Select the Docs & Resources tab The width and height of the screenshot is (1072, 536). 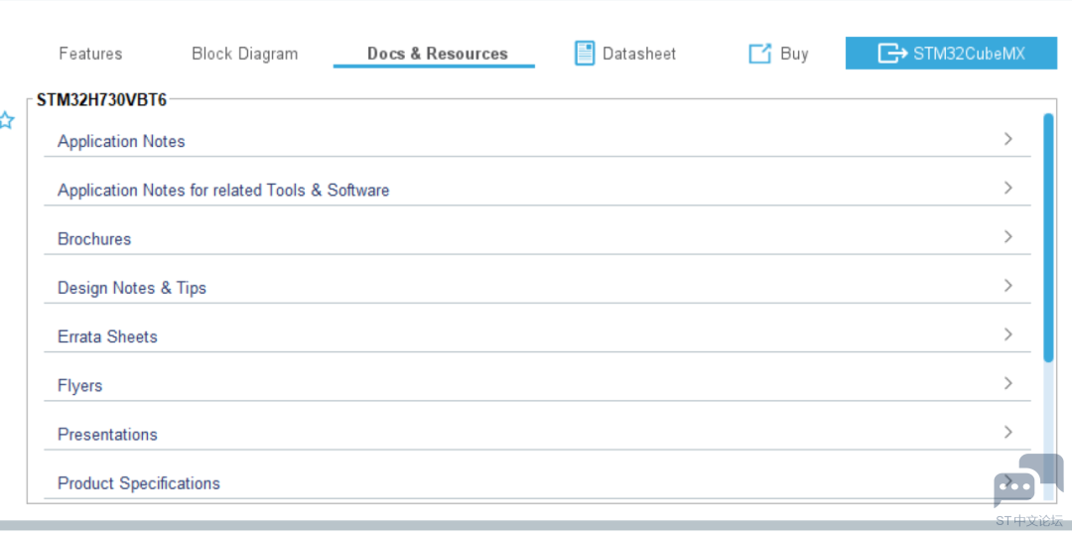(x=438, y=54)
